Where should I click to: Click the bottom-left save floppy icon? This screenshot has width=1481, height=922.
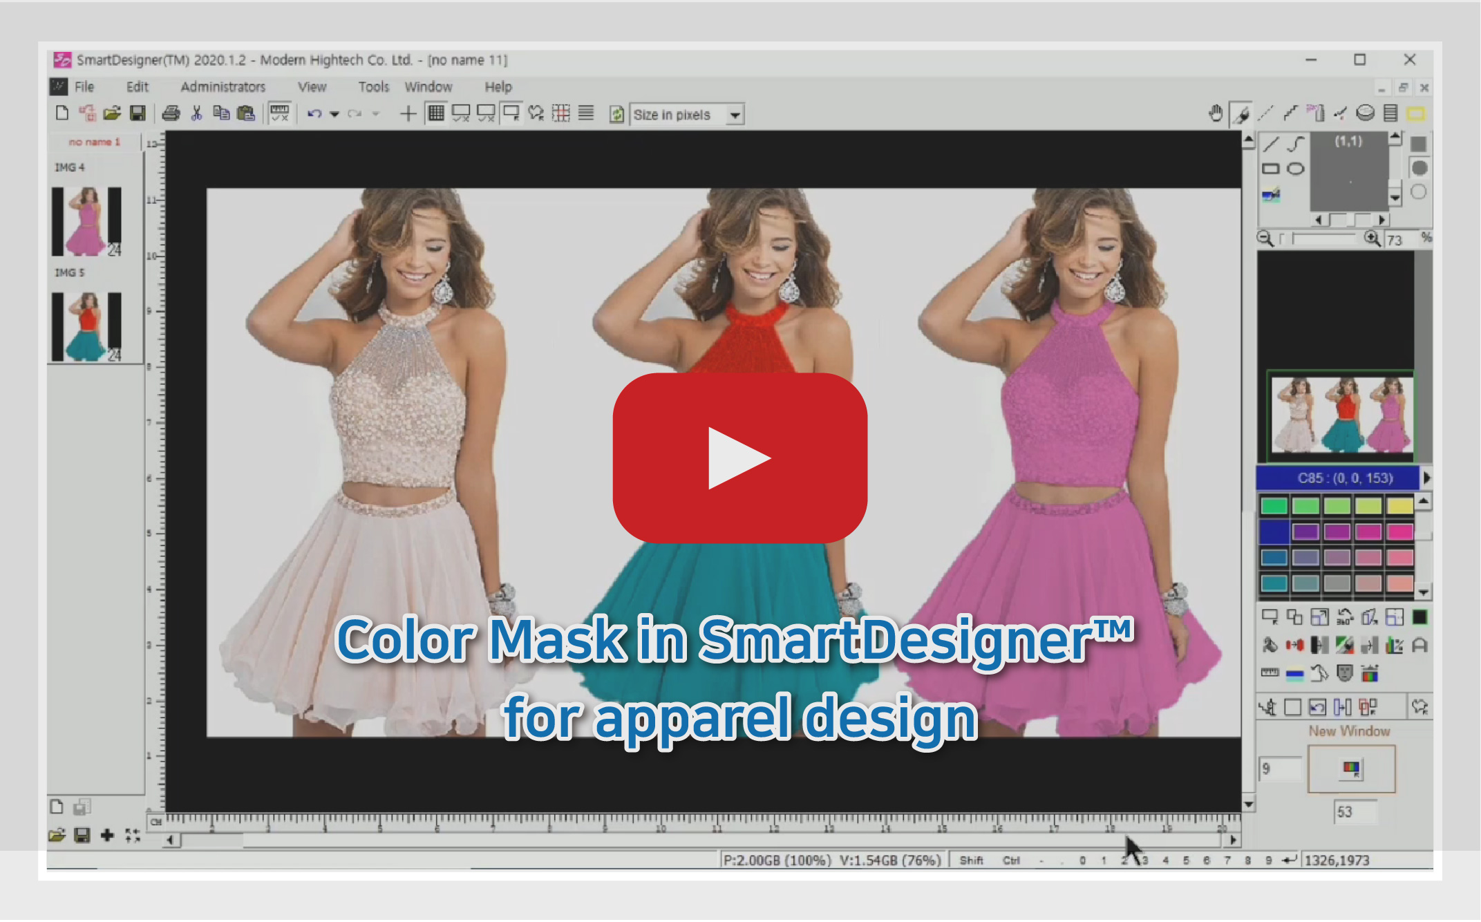(x=82, y=836)
